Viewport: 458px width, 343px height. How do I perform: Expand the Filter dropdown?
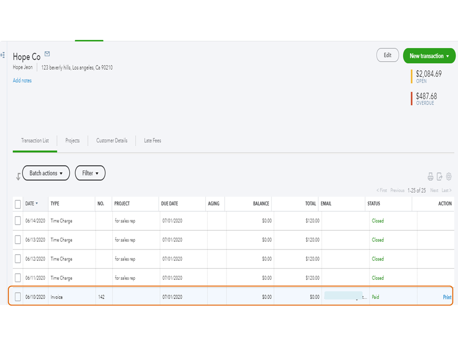[x=90, y=173]
